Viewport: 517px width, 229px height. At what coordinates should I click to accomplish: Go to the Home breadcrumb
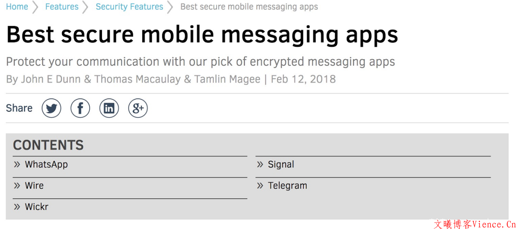pyautogui.click(x=17, y=7)
